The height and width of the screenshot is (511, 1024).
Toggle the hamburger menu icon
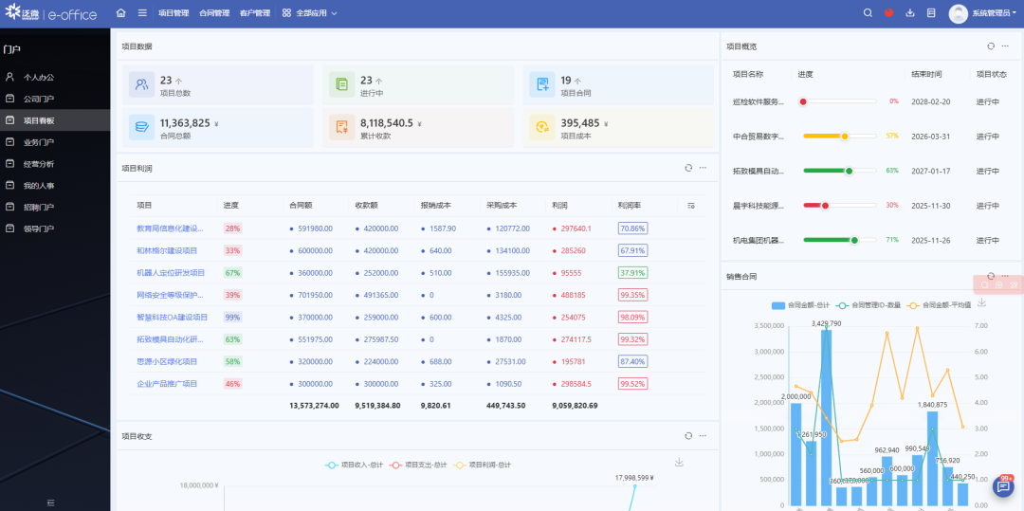142,13
